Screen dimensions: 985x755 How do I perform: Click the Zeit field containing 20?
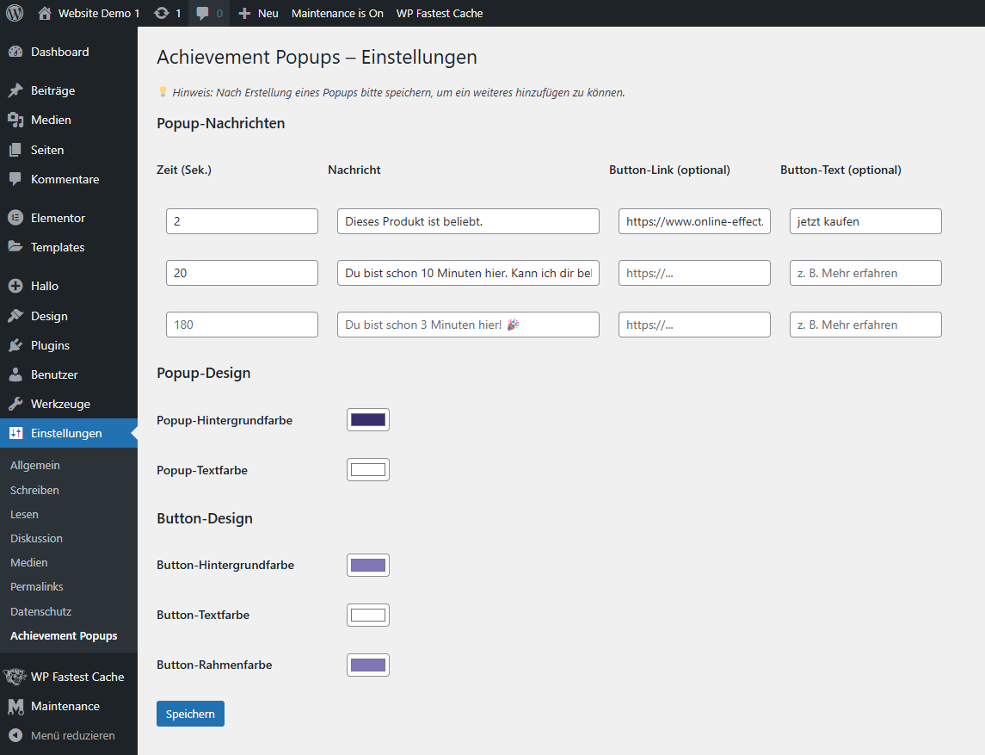coord(242,273)
